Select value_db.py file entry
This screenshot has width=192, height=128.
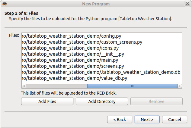102,78
